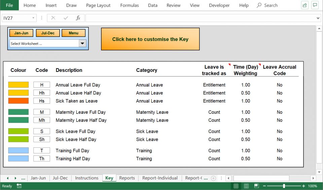Switch to the Instructions sheet tab
Viewport: 323px width, 190px height.
[x=87, y=178]
